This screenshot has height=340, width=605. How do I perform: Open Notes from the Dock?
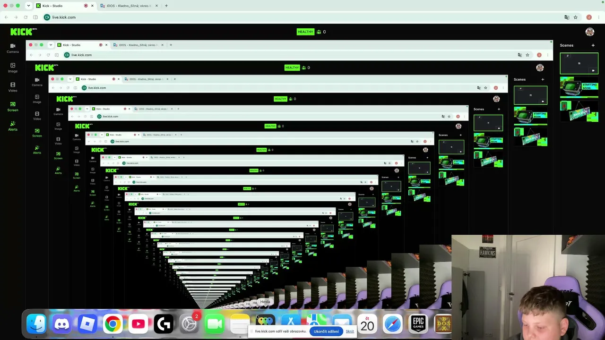[x=240, y=323]
